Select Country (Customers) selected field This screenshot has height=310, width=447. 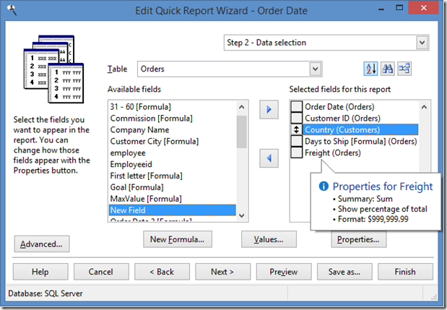click(x=360, y=129)
